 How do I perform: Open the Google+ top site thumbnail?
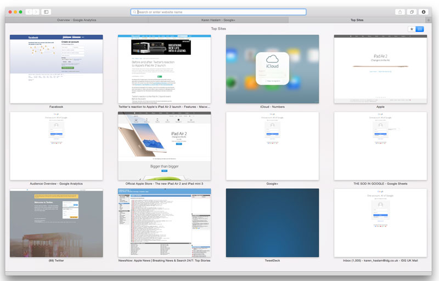pos(272,146)
